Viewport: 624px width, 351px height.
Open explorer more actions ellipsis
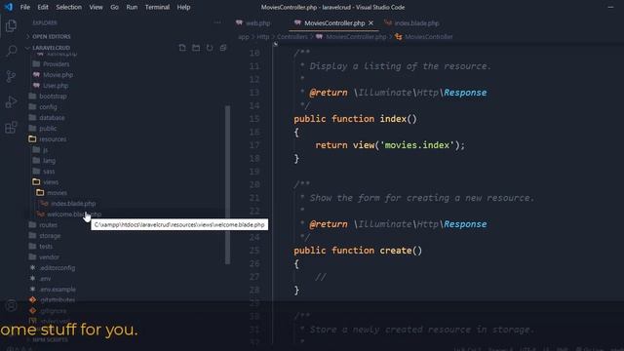(x=217, y=22)
